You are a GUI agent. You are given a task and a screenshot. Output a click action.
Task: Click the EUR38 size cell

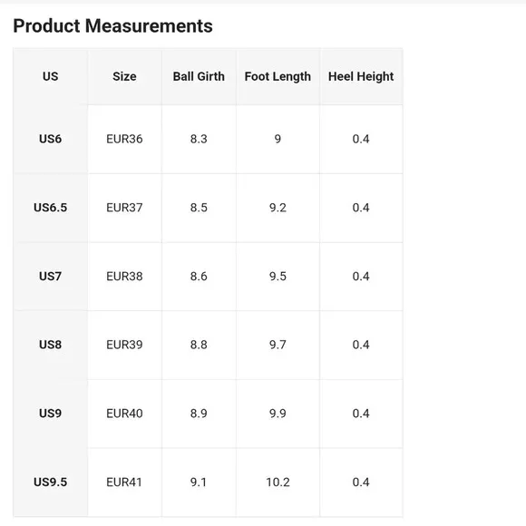coord(124,277)
